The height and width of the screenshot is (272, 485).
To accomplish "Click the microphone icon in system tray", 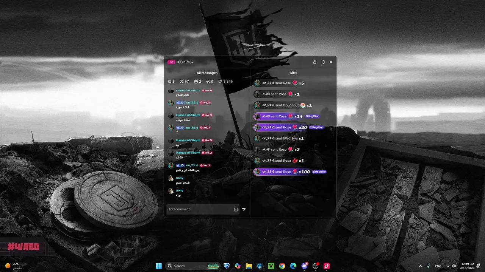I will 429,266.
